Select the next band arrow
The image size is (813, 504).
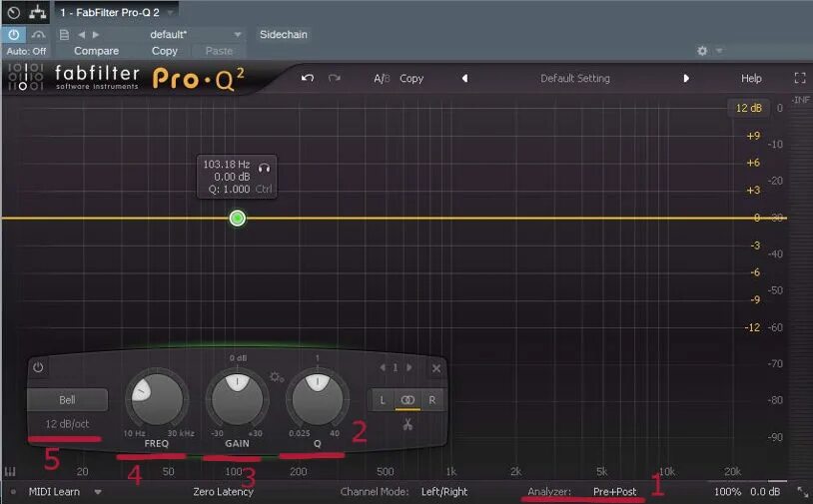(409, 367)
